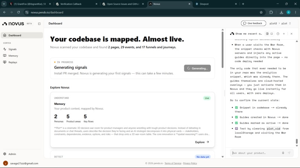The height and width of the screenshot is (168, 300).
Task: Click the Admin gear icon
Action: pyautogui.click(x=4, y=154)
